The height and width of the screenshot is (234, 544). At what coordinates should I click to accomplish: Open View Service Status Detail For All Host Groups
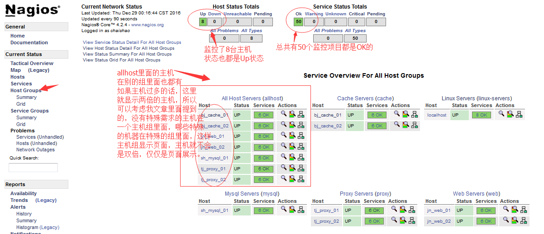pos(132,42)
